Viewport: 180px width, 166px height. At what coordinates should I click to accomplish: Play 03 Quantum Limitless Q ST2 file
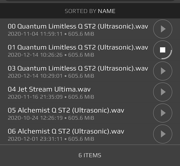click(x=163, y=71)
